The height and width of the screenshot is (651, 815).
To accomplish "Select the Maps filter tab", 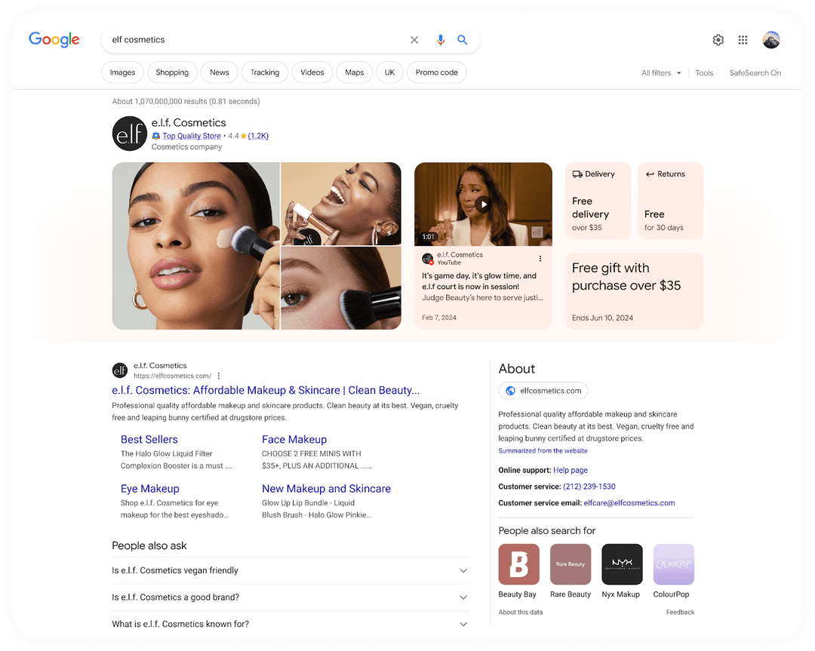I will point(354,72).
